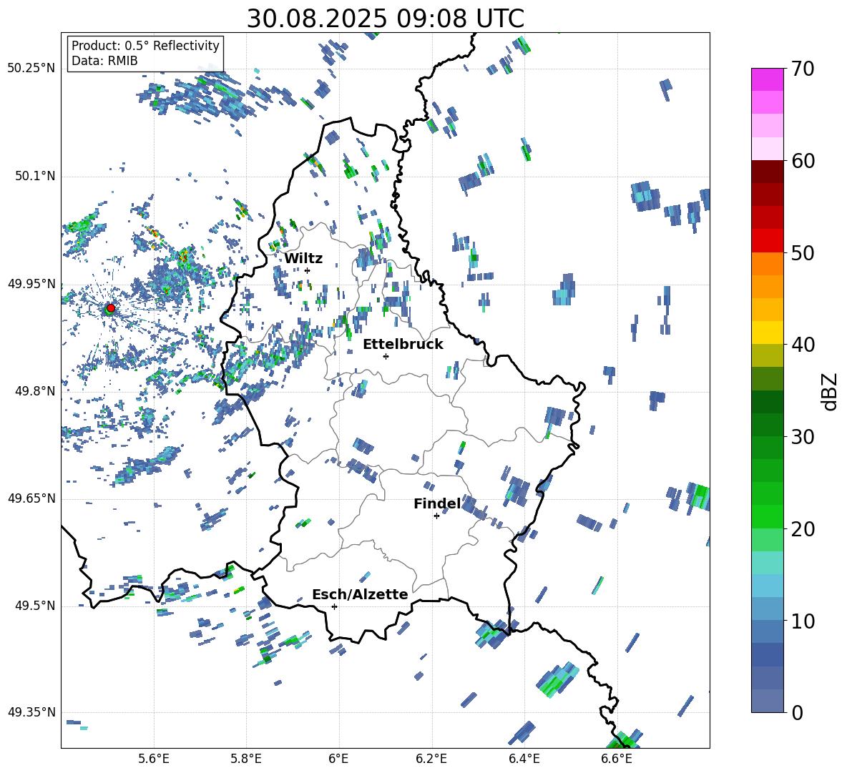
Task: Click the dBZ colorbar axis label
Action: 831,391
